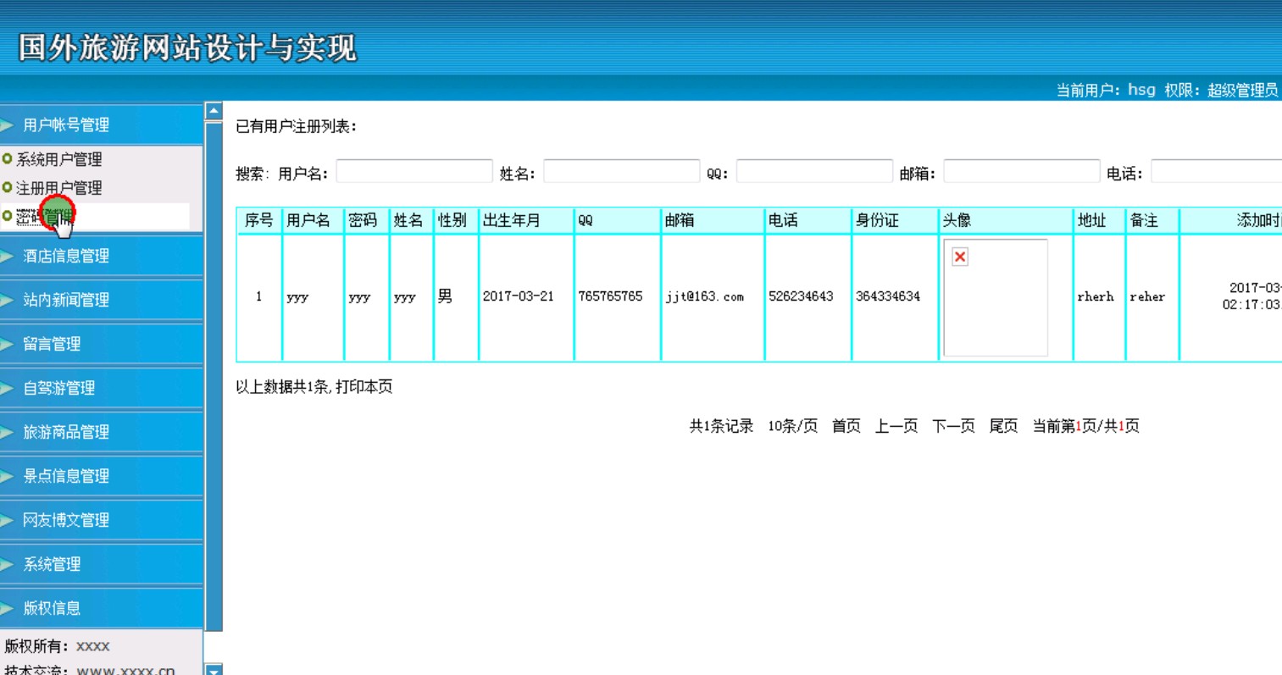Click the 出生年月 column header
Screen dimensions: 1282x675
coord(526,220)
